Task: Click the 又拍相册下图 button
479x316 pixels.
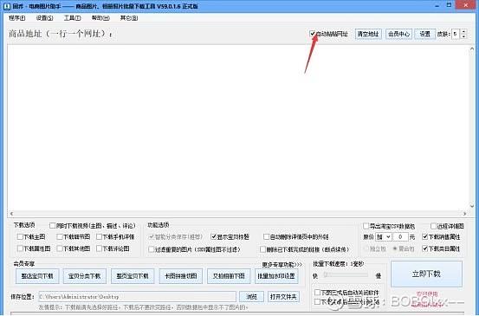Action: 229,276
